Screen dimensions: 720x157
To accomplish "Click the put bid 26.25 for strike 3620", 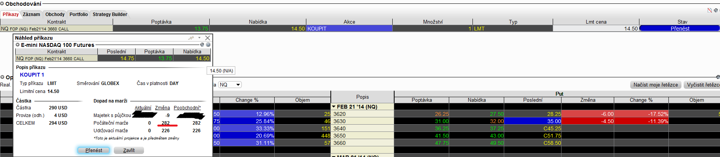I will point(422,114).
